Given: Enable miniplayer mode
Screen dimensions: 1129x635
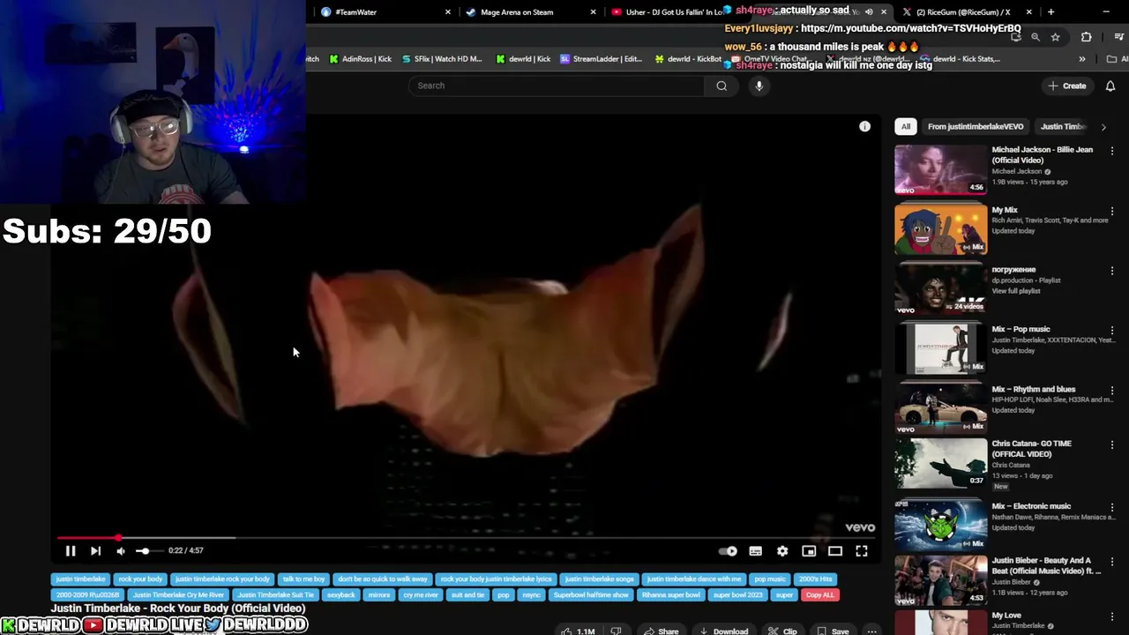Looking at the screenshot, I should (809, 550).
